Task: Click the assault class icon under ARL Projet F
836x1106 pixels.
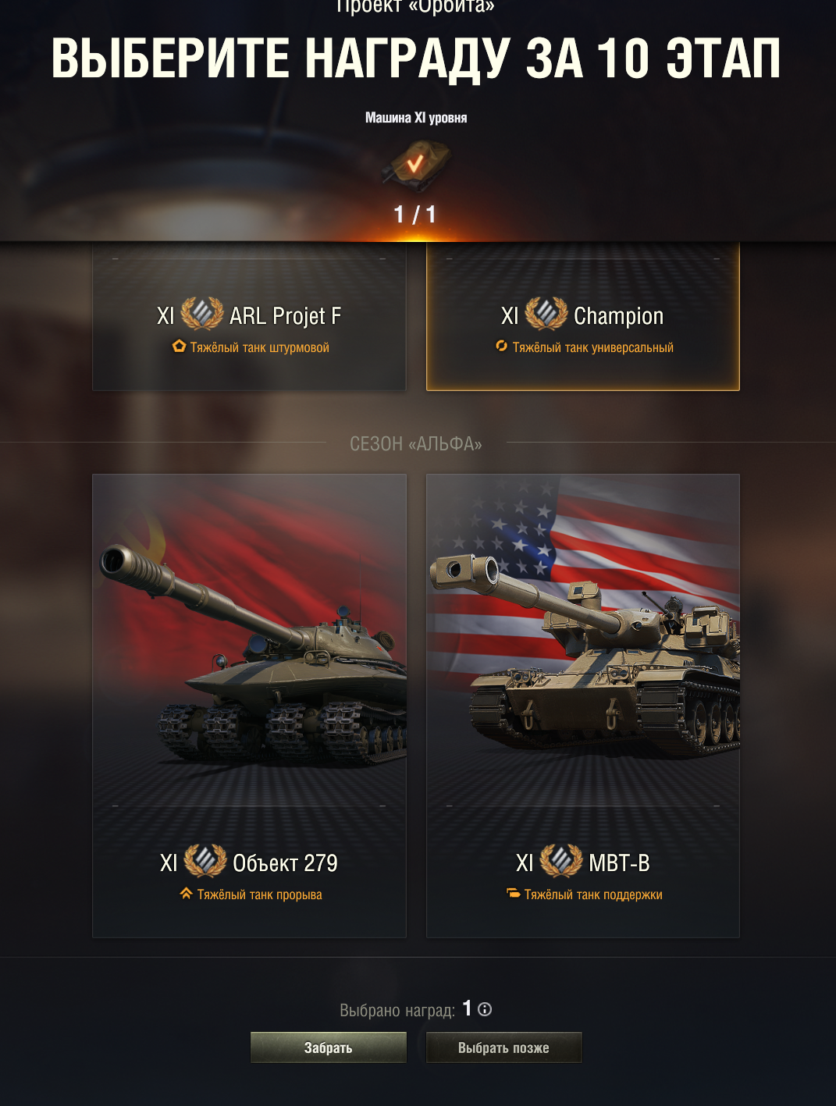Action: coord(179,347)
